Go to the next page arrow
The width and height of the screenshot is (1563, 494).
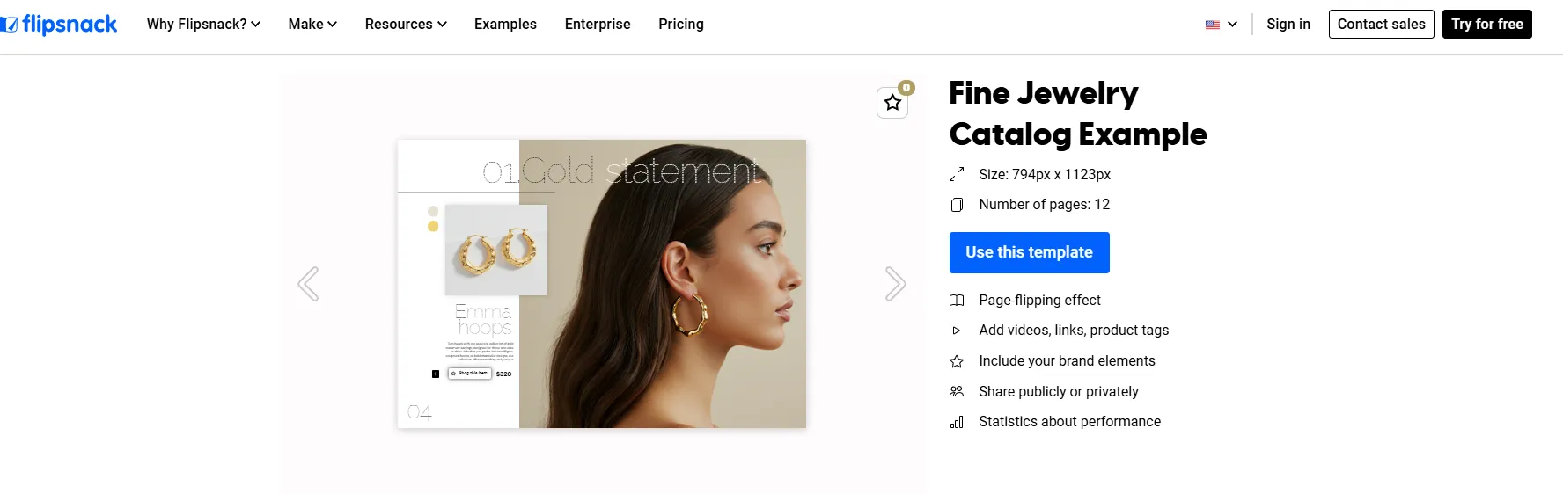[x=895, y=284]
